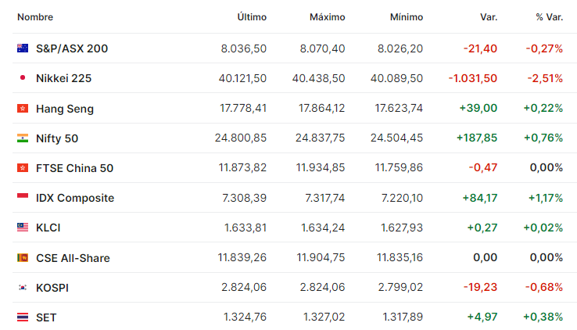Sort table by Nombre column header
577x330 pixels.
[35, 17]
